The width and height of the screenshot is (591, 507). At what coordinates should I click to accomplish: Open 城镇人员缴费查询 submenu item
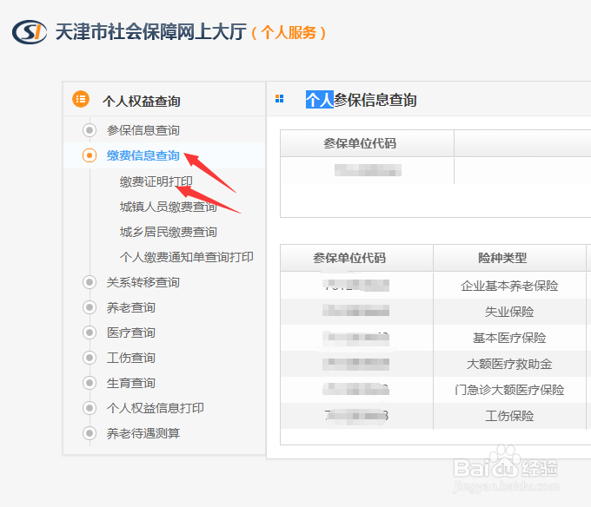168,207
